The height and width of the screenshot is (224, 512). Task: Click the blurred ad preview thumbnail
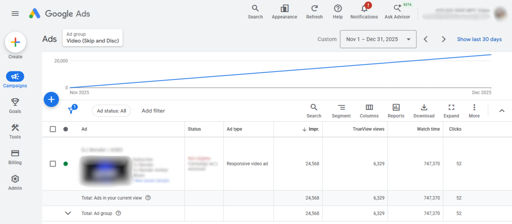pyautogui.click(x=105, y=171)
